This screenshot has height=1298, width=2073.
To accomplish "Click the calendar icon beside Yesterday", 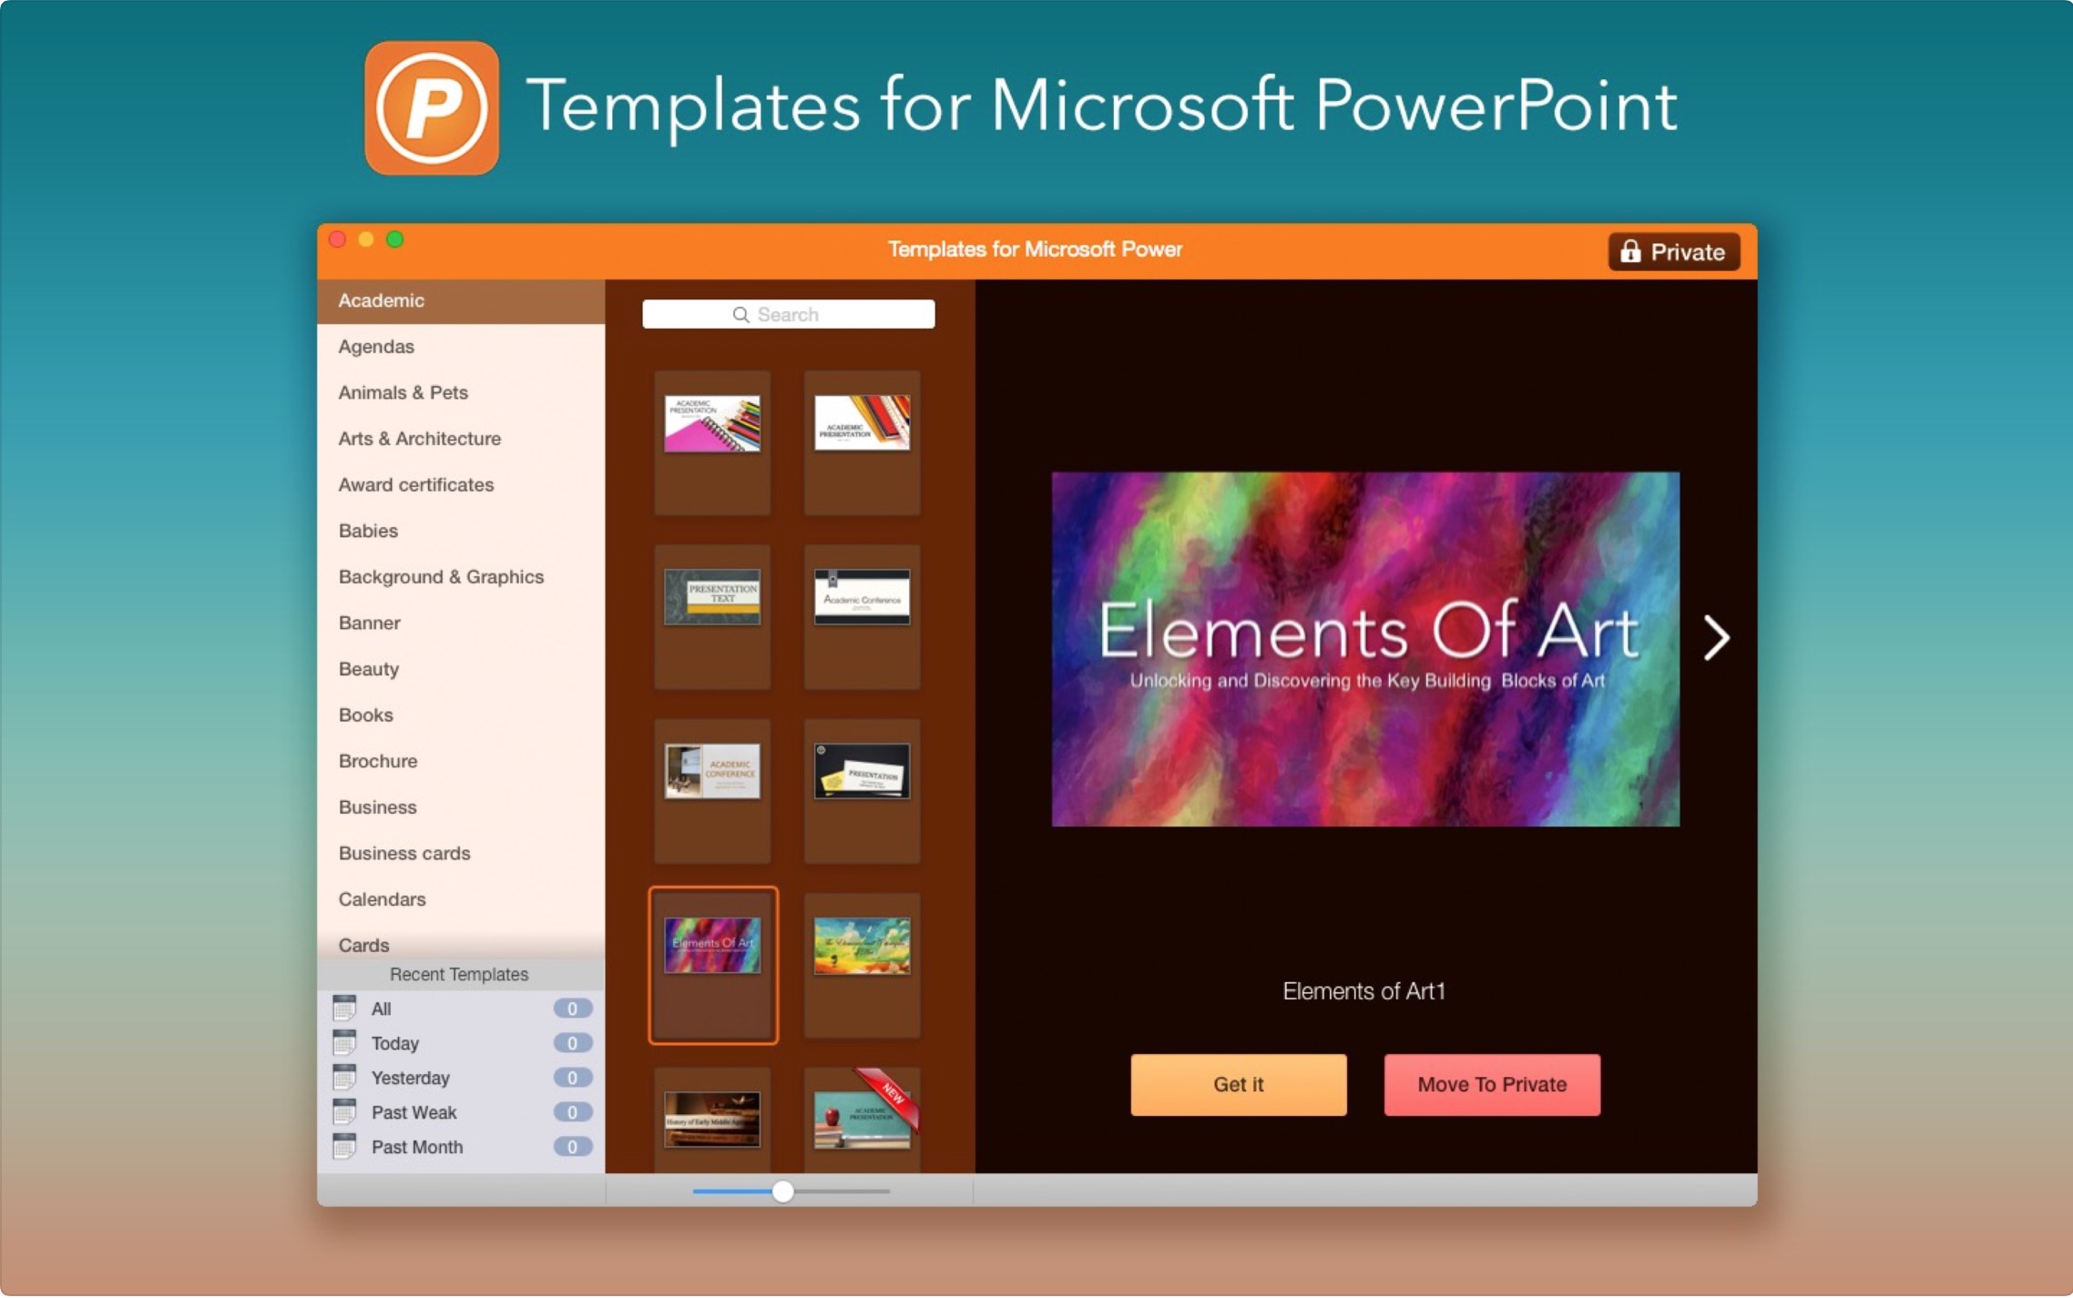I will pyautogui.click(x=344, y=1078).
